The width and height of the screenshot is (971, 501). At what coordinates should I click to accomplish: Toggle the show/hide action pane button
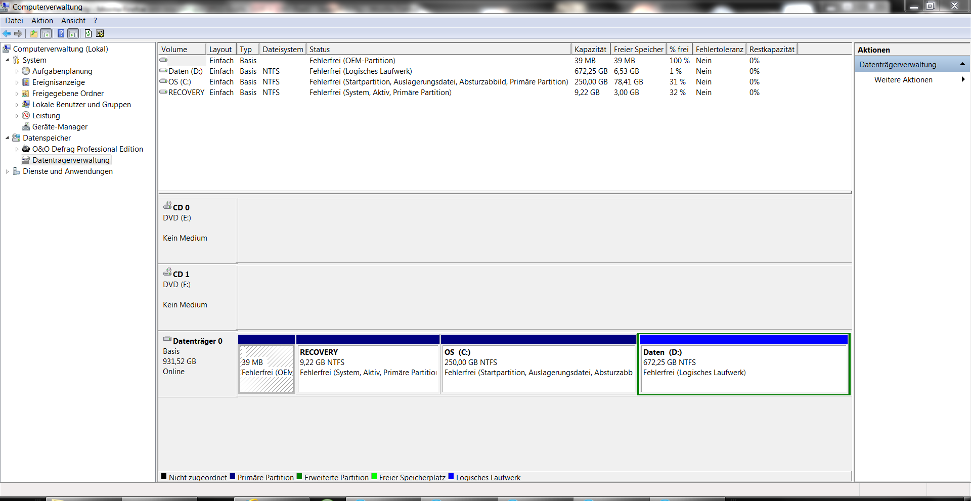tap(73, 33)
